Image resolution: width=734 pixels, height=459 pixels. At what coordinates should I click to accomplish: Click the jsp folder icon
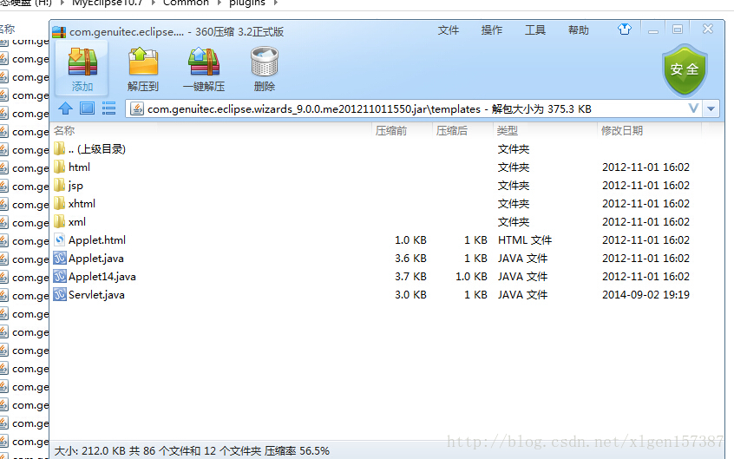pyautogui.click(x=60, y=185)
